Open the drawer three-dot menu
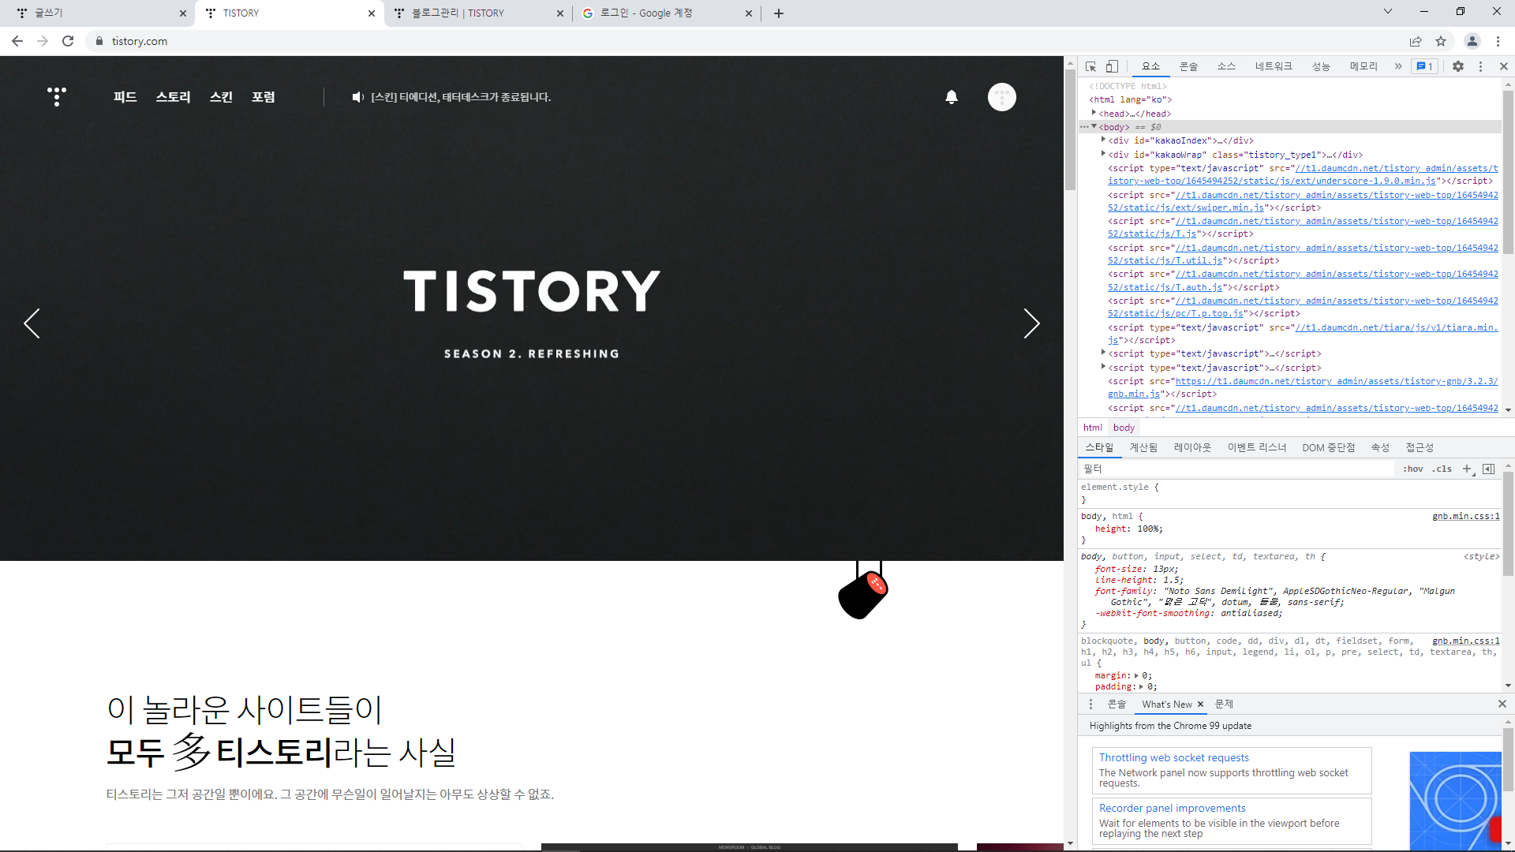1515x852 pixels. pos(1091,704)
